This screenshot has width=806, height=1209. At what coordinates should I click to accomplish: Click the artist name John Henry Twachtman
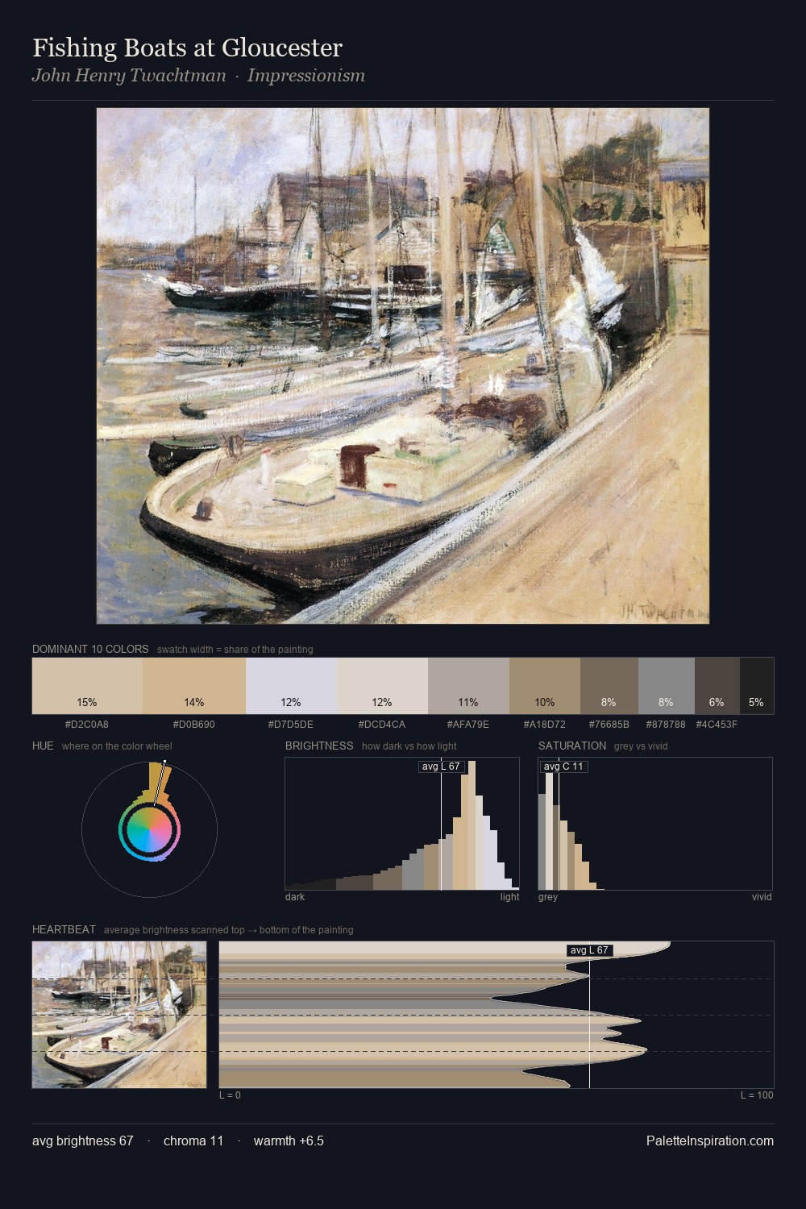tap(129, 76)
